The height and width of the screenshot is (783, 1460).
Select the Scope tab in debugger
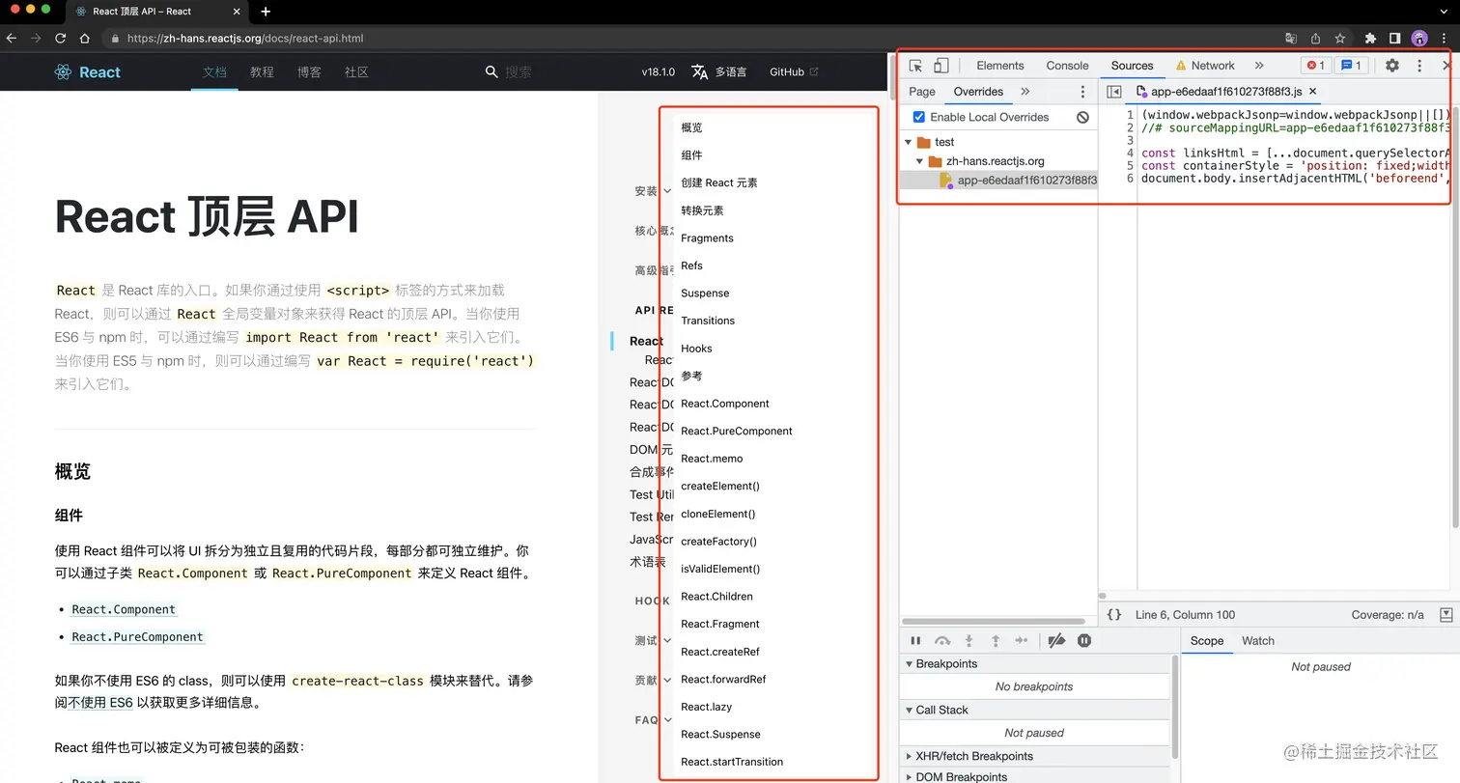pyautogui.click(x=1206, y=641)
